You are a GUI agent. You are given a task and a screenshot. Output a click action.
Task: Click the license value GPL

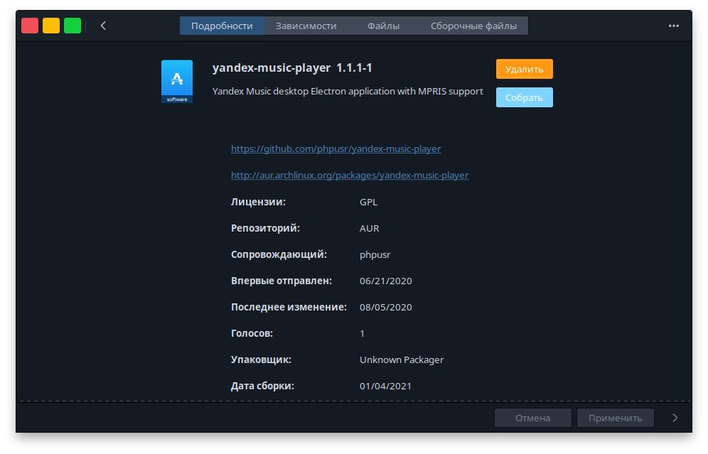pos(368,202)
